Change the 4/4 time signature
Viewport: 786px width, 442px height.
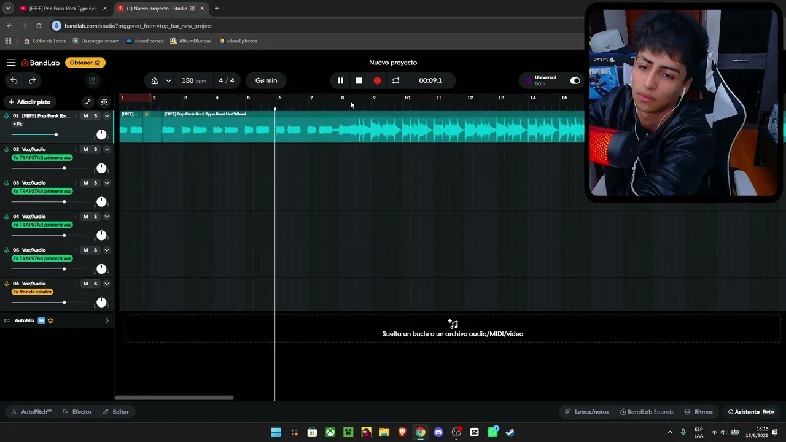coord(227,80)
